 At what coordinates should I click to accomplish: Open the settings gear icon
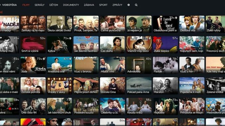(128, 5)
